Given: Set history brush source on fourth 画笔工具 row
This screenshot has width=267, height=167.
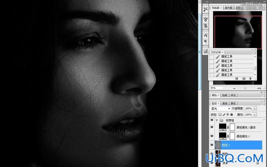Looking at the screenshot, I should point(211,70).
